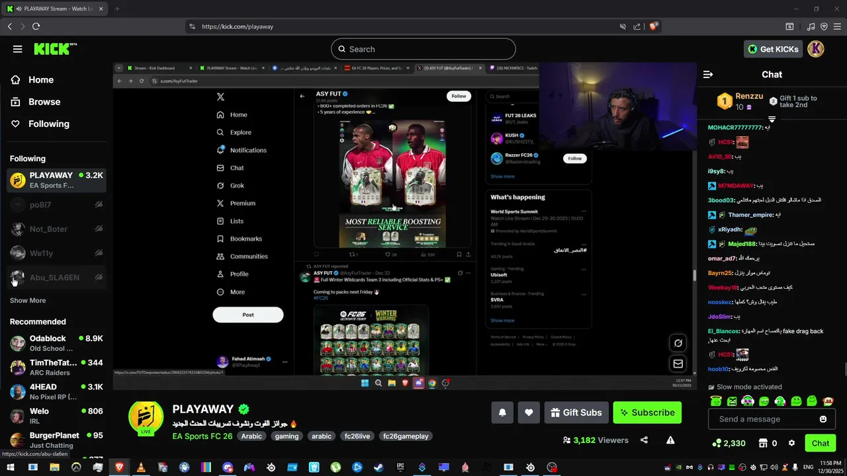Open chat settings gear icon
This screenshot has width=847, height=476.
tap(791, 444)
